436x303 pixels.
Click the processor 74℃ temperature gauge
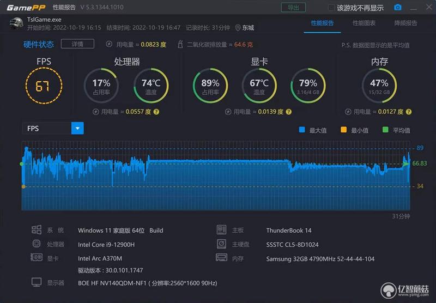(151, 86)
